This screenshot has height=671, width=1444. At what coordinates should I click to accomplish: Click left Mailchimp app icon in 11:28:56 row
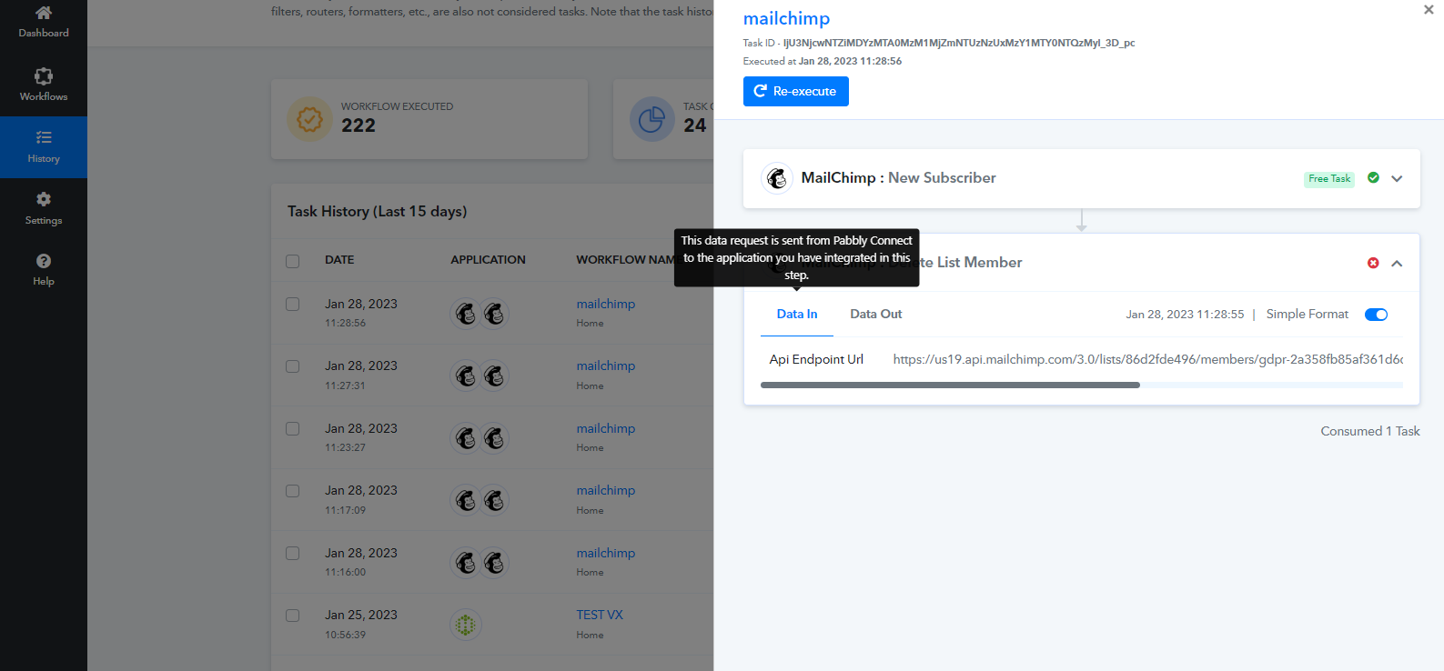tap(466, 314)
